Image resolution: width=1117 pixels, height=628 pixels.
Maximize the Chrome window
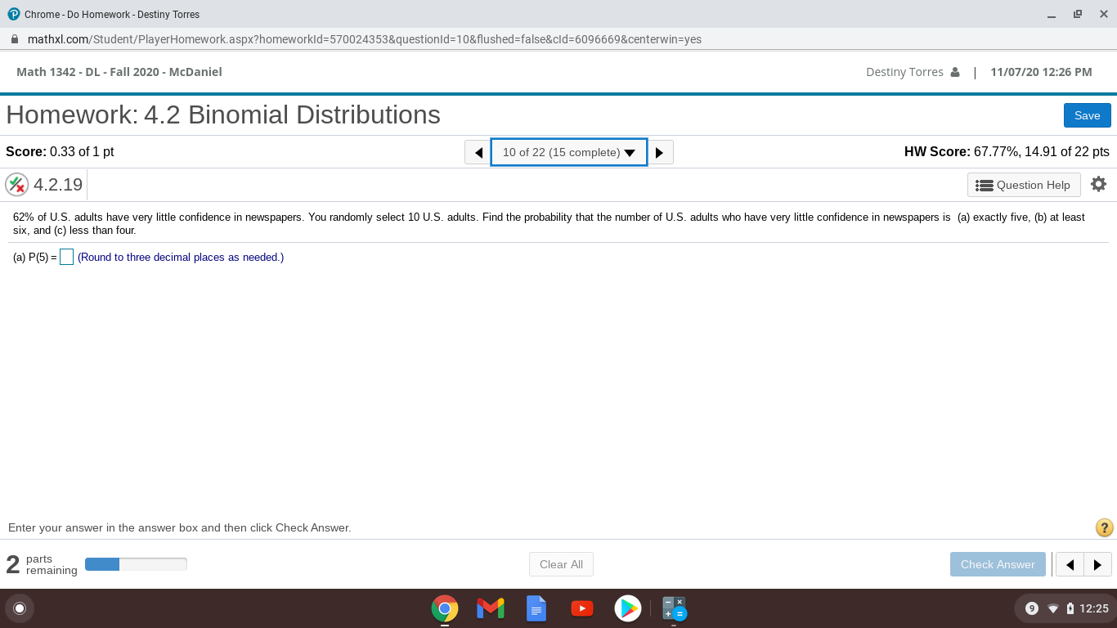1078,14
